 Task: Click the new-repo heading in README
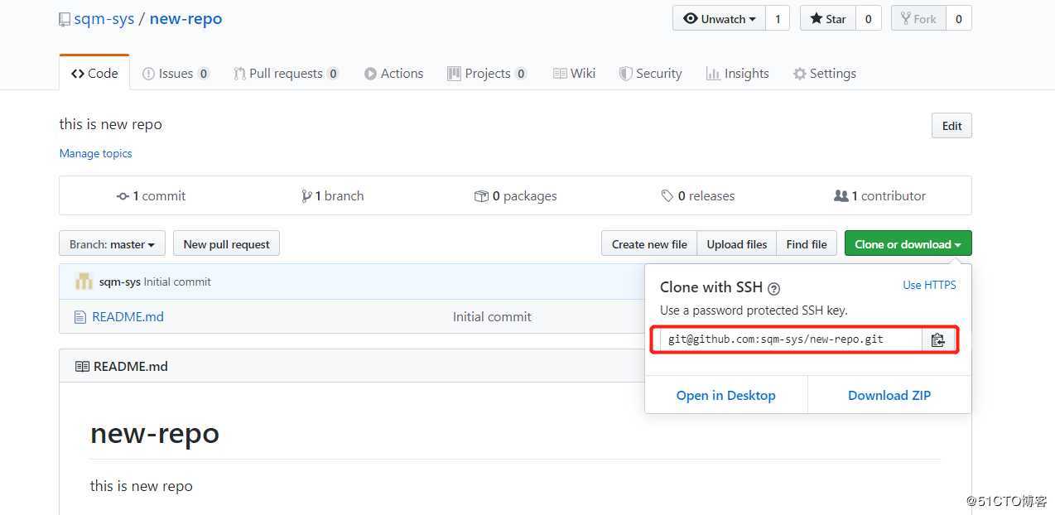point(155,433)
